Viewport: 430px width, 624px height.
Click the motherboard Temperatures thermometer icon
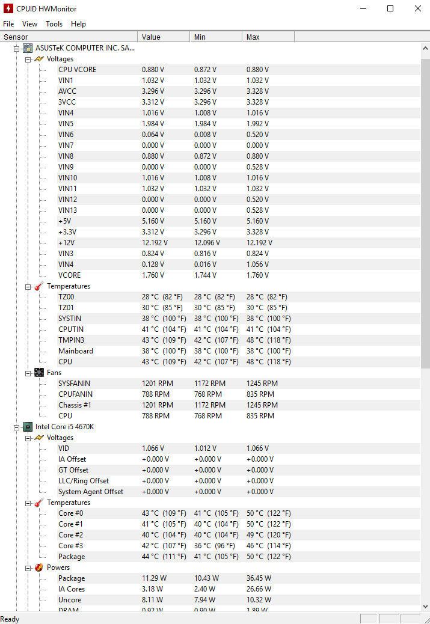(39, 286)
